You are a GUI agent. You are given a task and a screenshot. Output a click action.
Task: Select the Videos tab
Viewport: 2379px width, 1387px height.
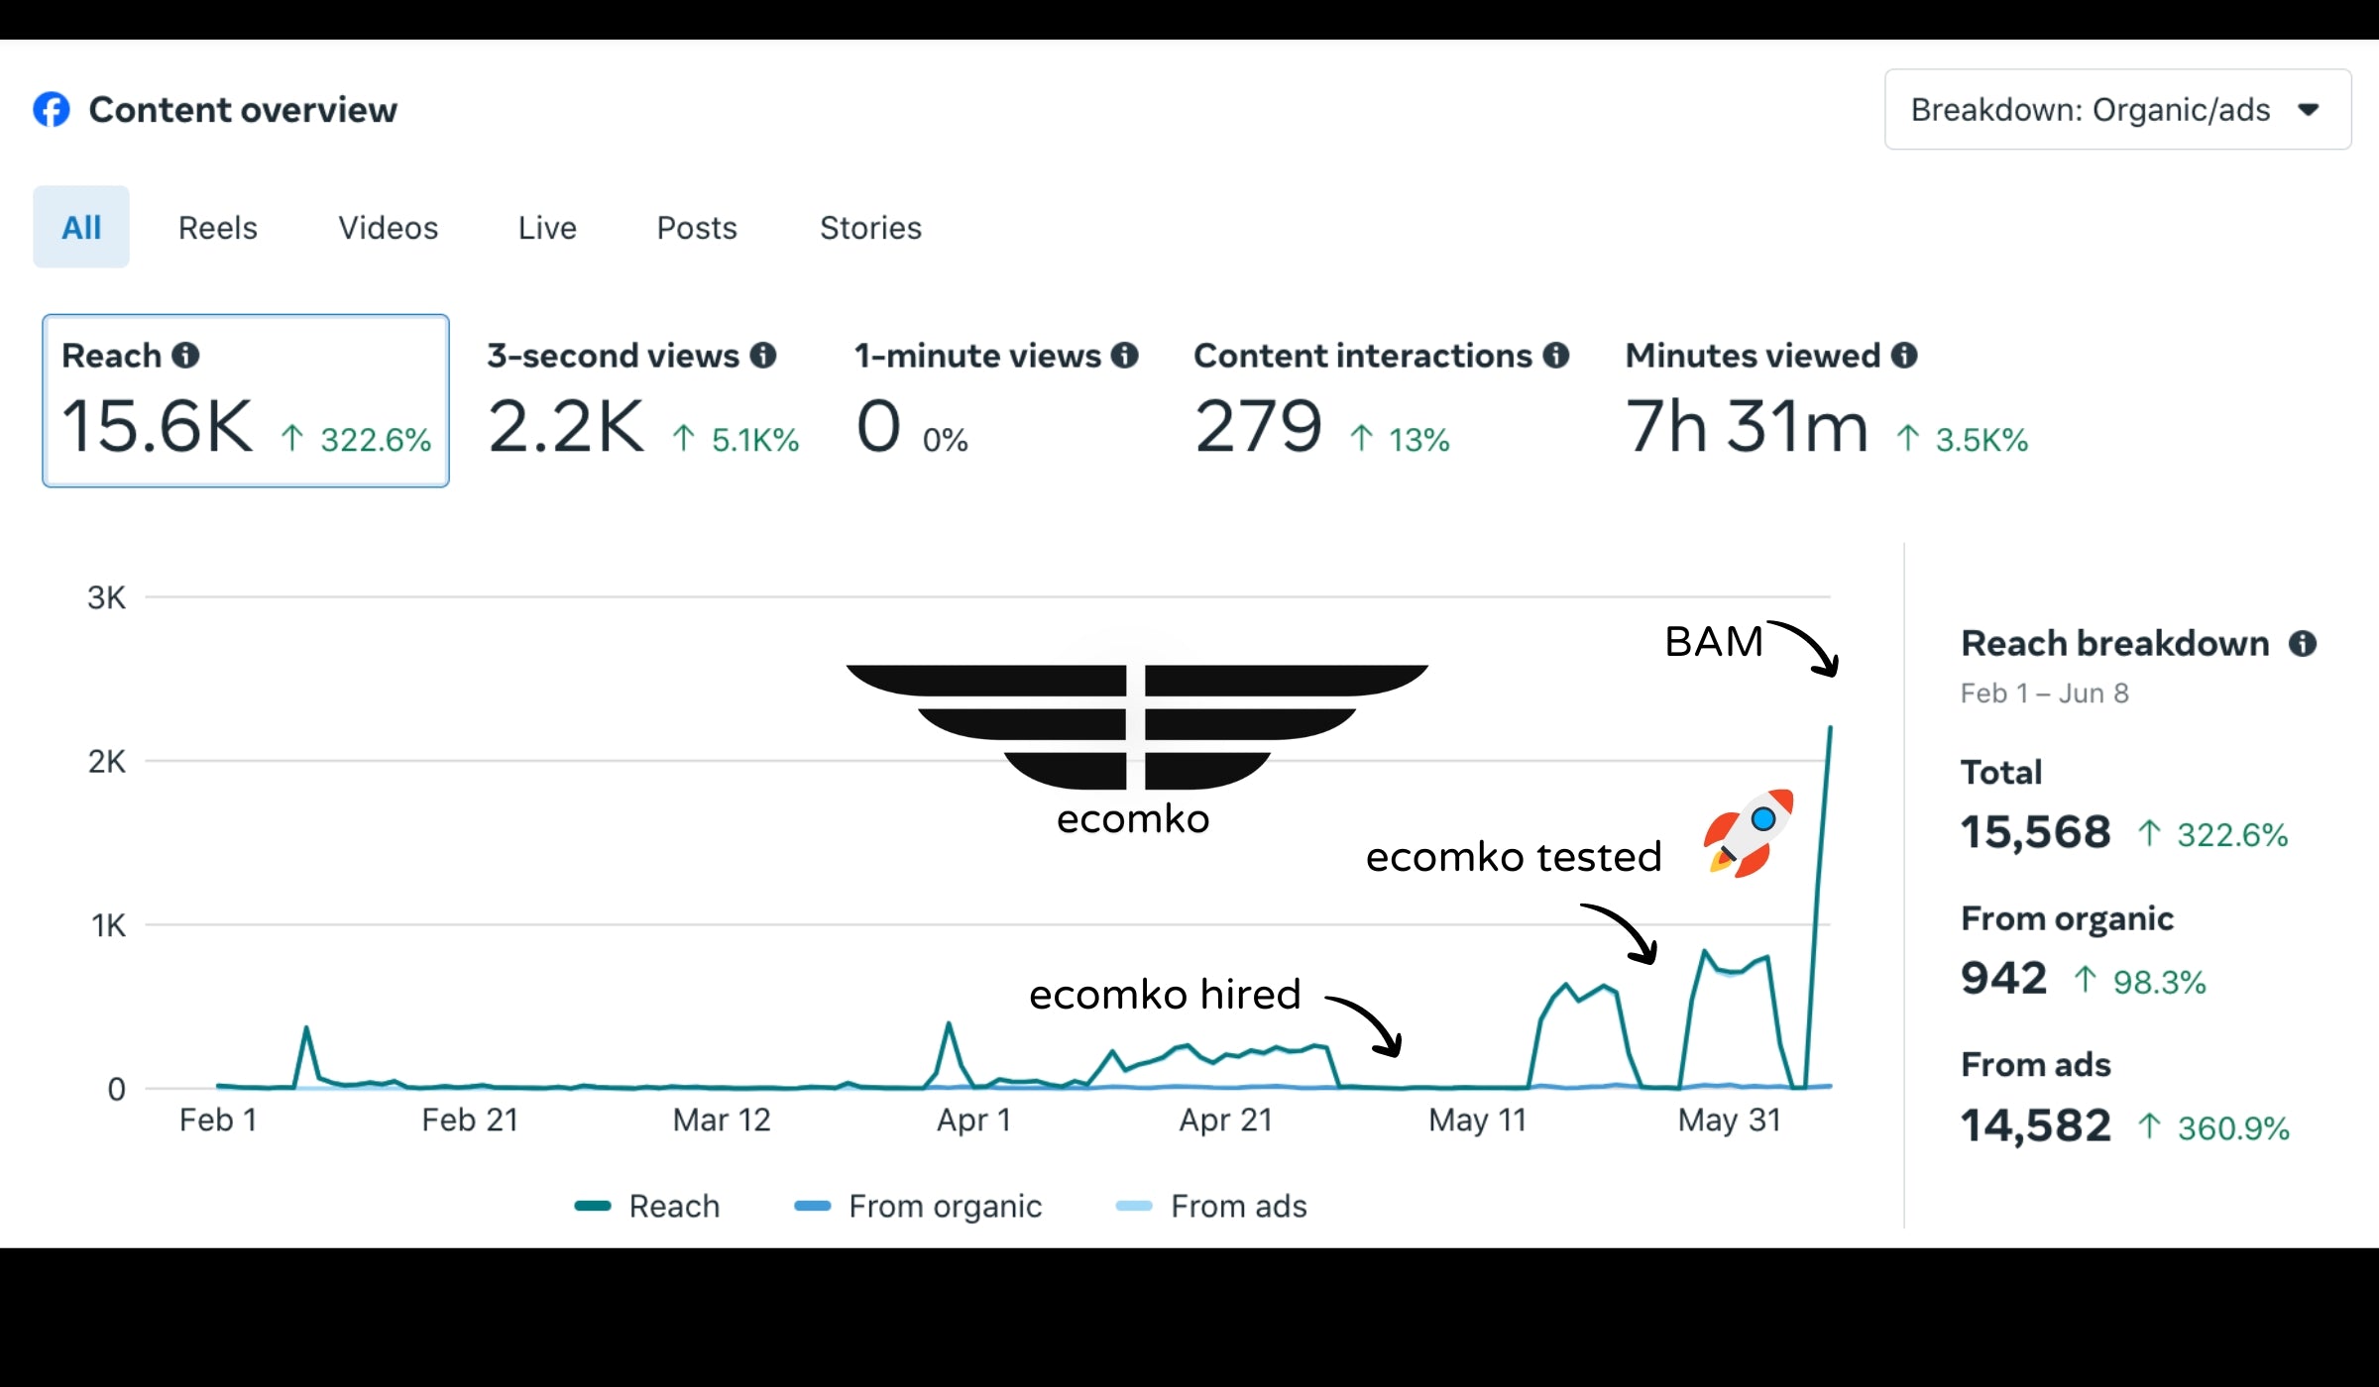coord(388,228)
